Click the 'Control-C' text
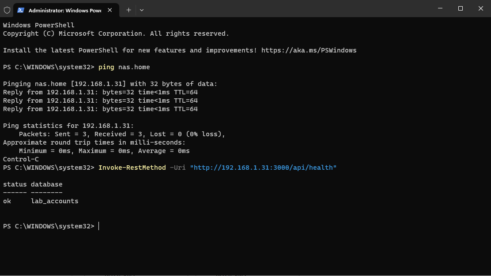This screenshot has height=276, width=491. point(21,159)
